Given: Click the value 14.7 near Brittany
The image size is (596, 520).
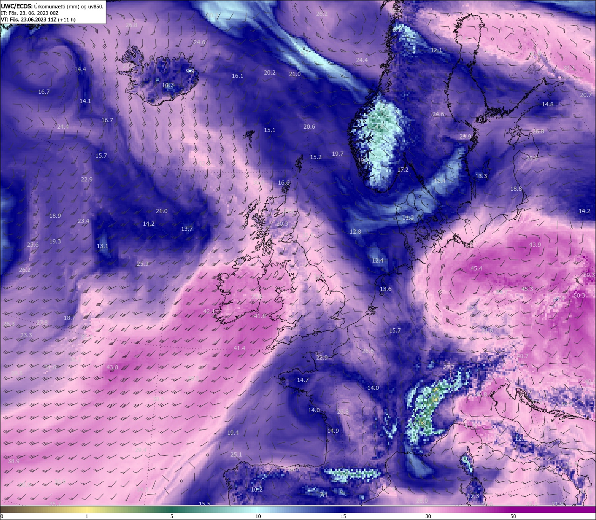Looking at the screenshot, I should (303, 380).
